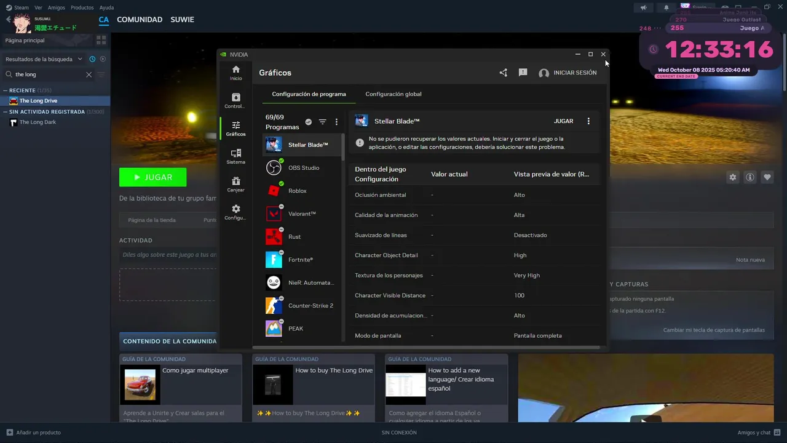Open the Productos menu in Steam
Screen dimensions: 787x443
coord(82,7)
